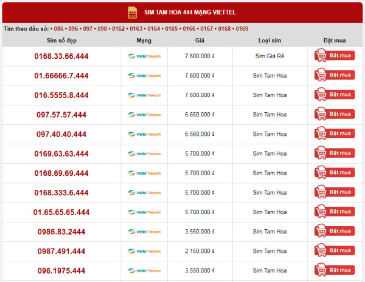Screen dimensions: 365x282
Task: Click cart icon for 01.66666.7.444
Action: tap(321, 75)
